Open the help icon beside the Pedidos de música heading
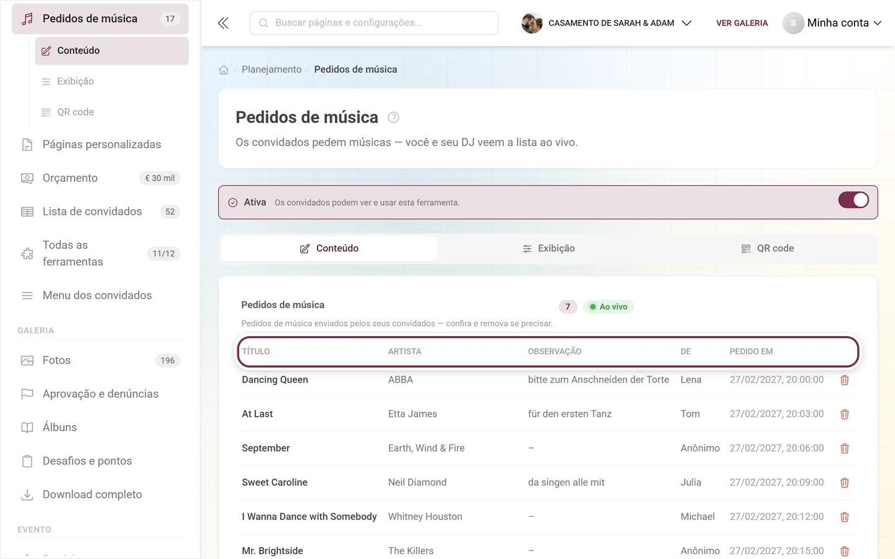The width and height of the screenshot is (895, 559). (393, 117)
